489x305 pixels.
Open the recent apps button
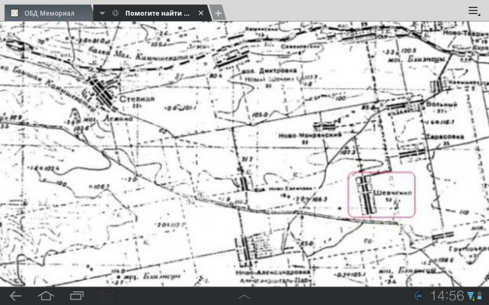77,296
